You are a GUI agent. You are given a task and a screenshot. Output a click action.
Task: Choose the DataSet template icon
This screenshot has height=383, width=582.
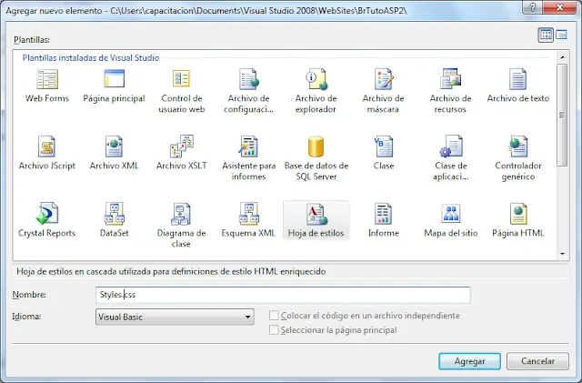[x=115, y=214]
